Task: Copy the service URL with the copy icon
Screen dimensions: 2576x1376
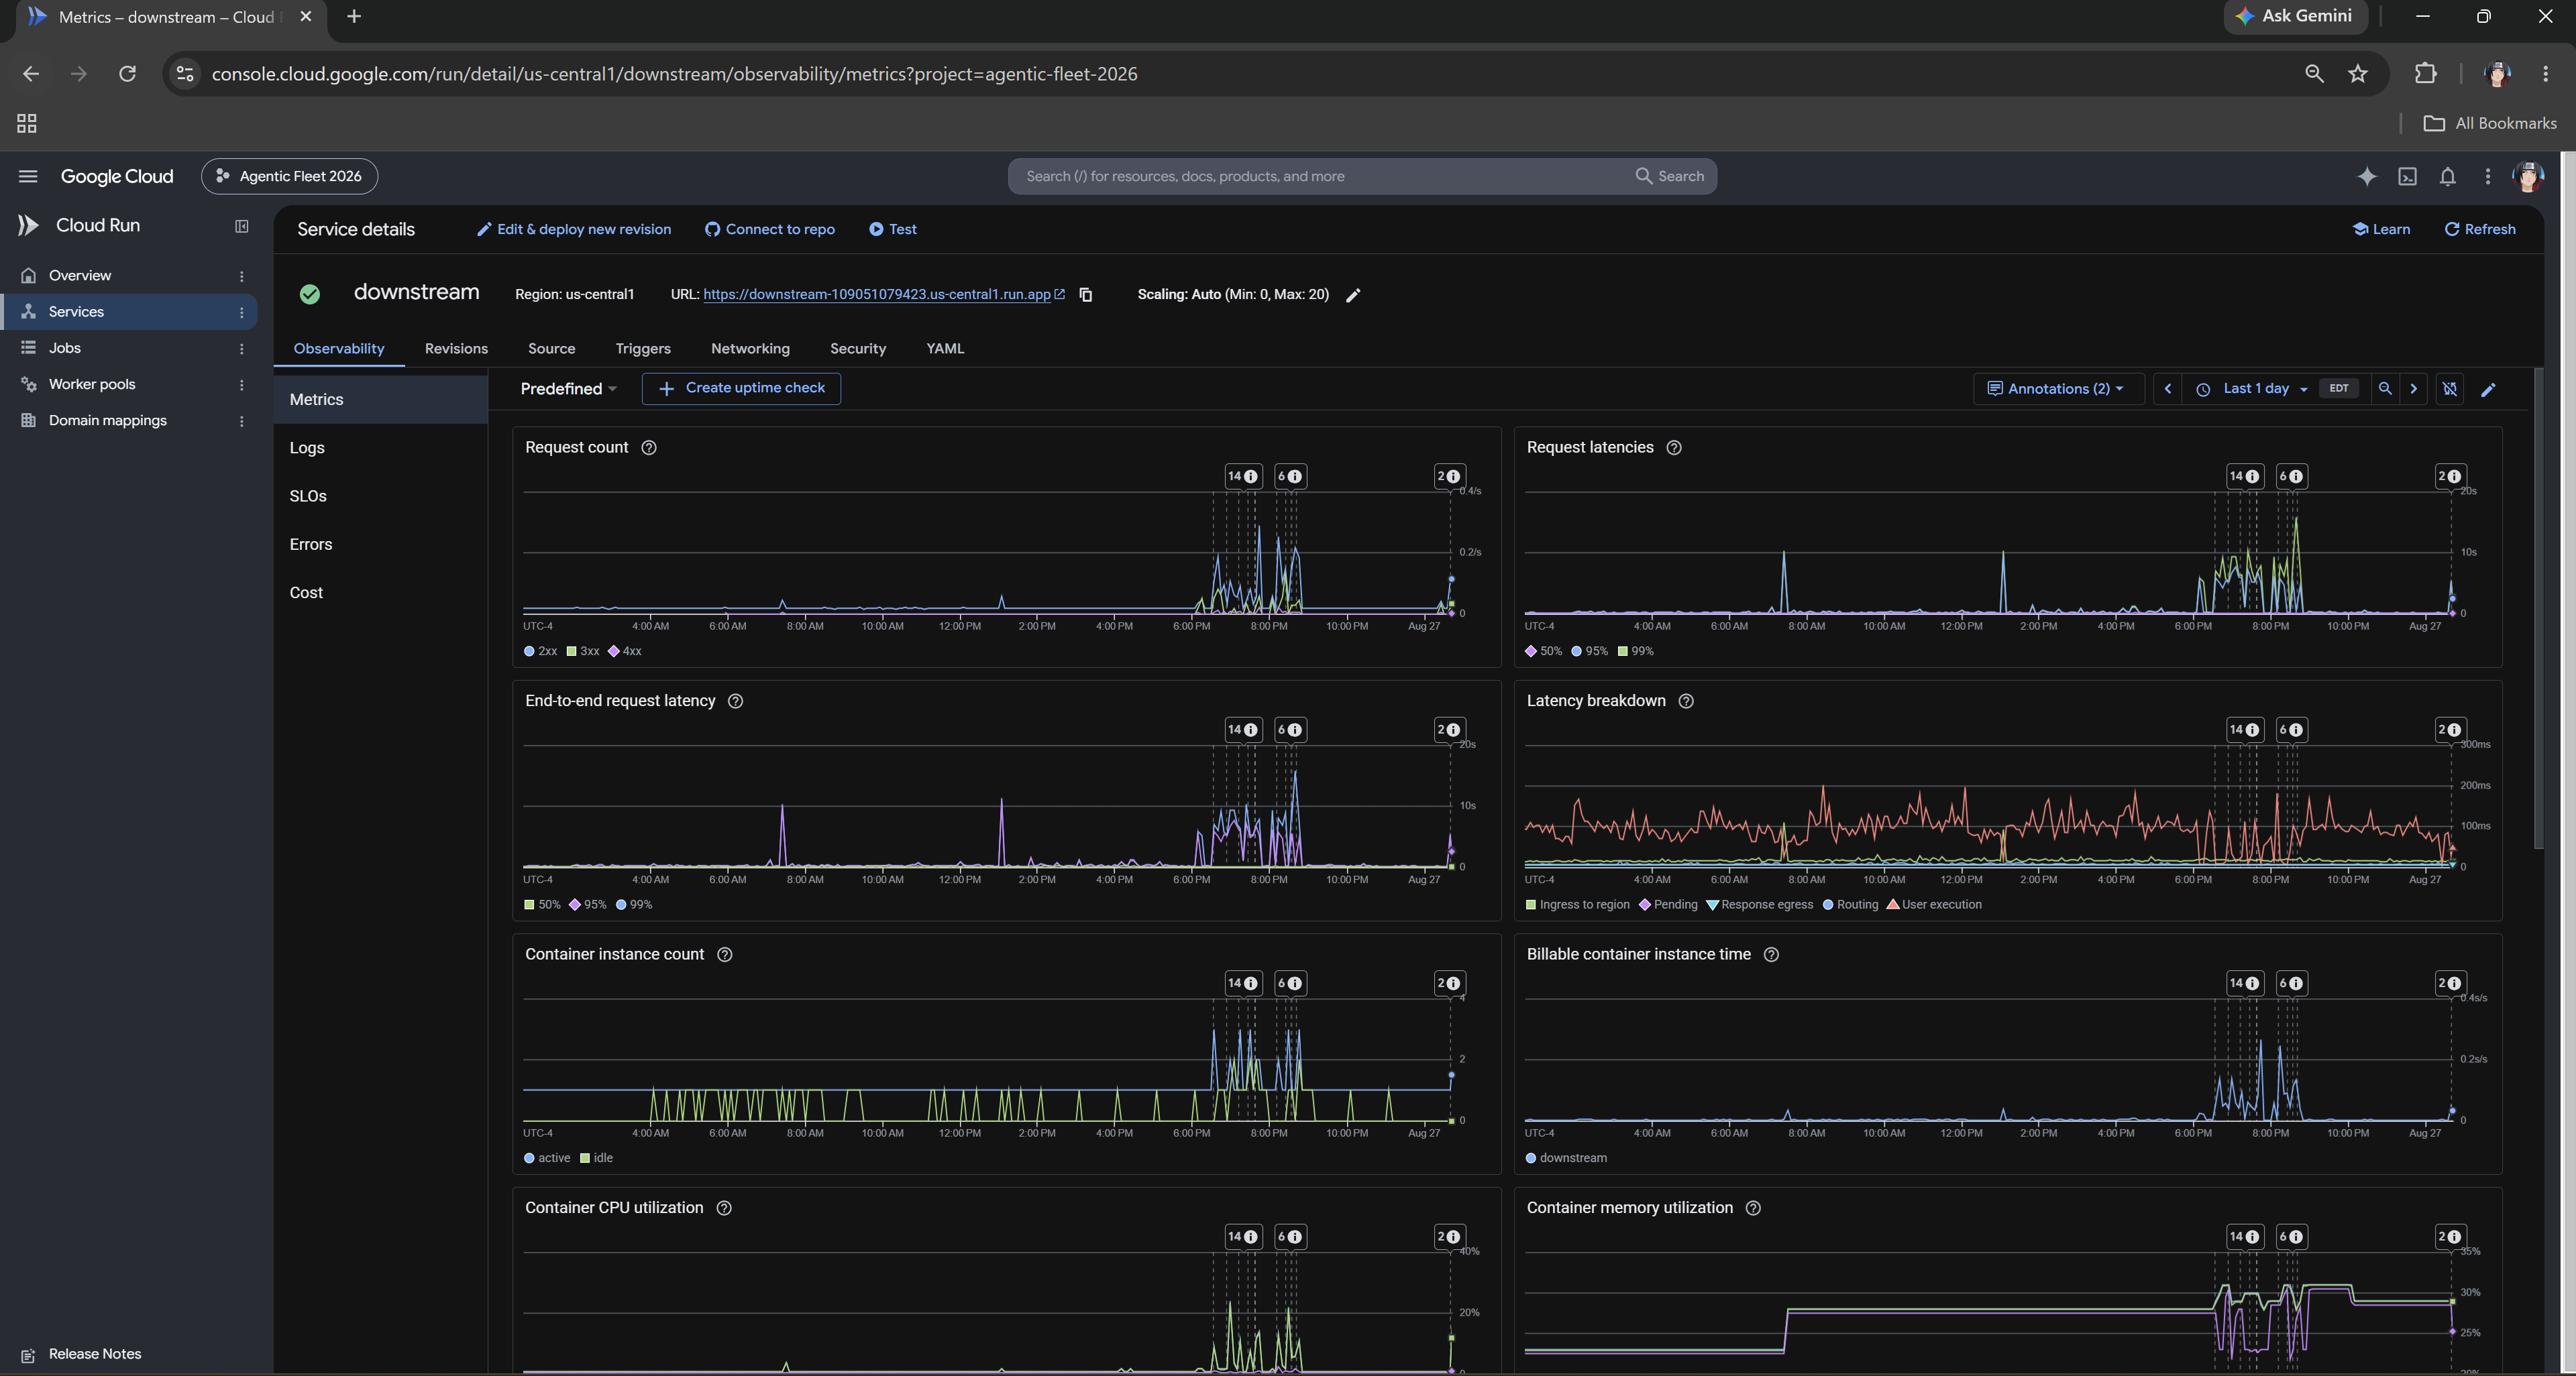Action: pyautogui.click(x=1086, y=295)
